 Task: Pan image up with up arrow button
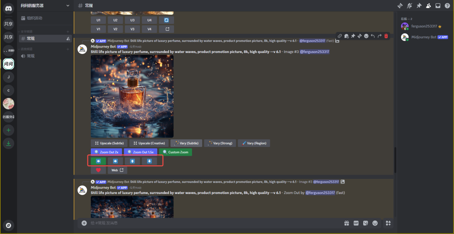pos(132,161)
